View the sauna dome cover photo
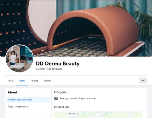152x118 pixels. tap(76, 28)
